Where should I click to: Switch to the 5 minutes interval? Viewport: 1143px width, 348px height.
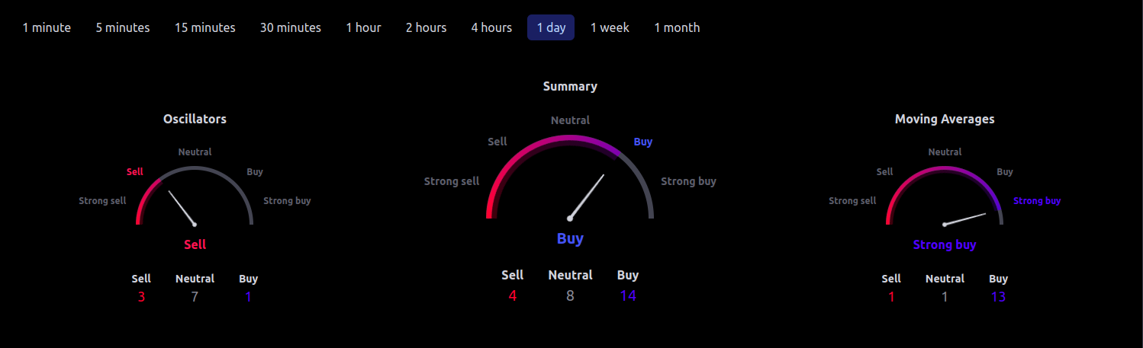click(123, 27)
